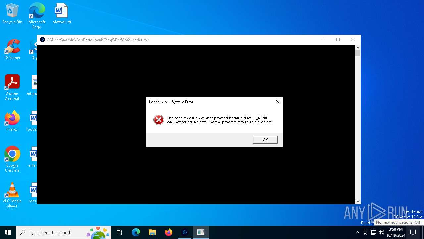Open Edge from the taskbar
Viewport: 424px width, 239px height.
pos(136,232)
